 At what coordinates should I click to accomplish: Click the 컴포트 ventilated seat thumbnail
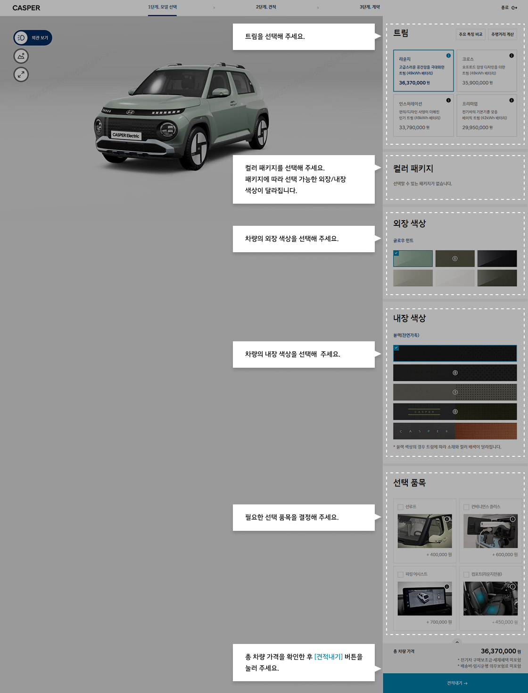tap(490, 599)
